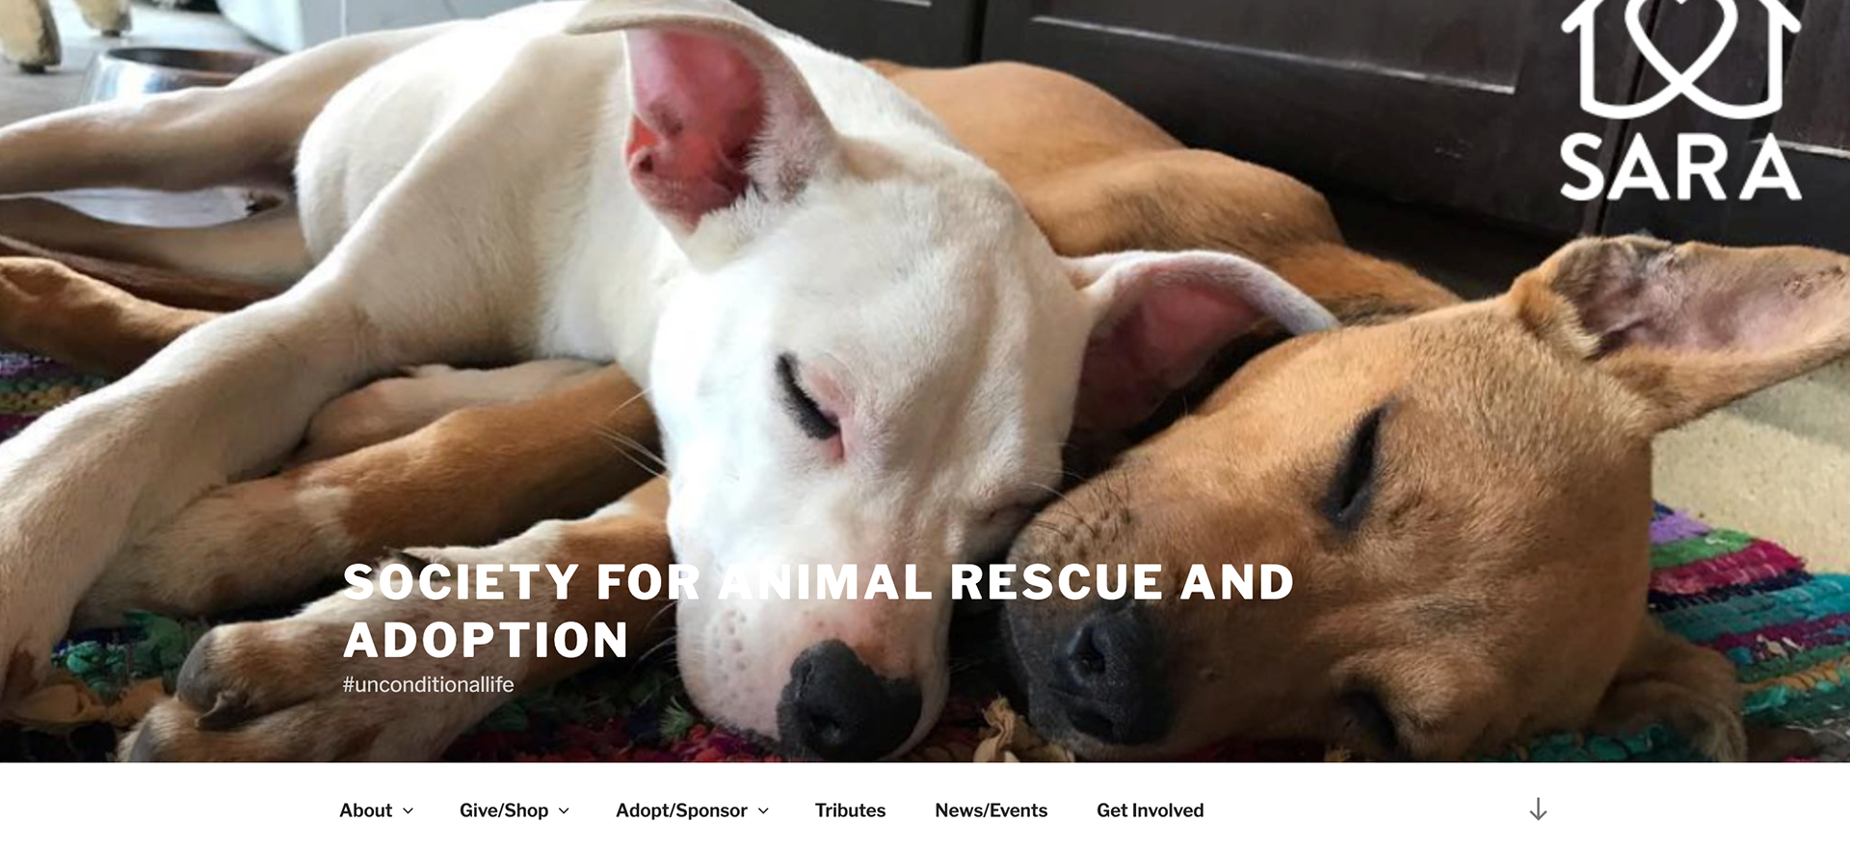
Task: Click the white puppy's black nose
Action: (847, 701)
